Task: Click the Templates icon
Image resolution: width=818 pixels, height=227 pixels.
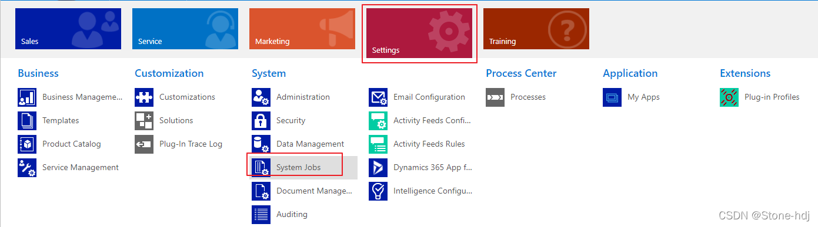Action: [x=27, y=121]
